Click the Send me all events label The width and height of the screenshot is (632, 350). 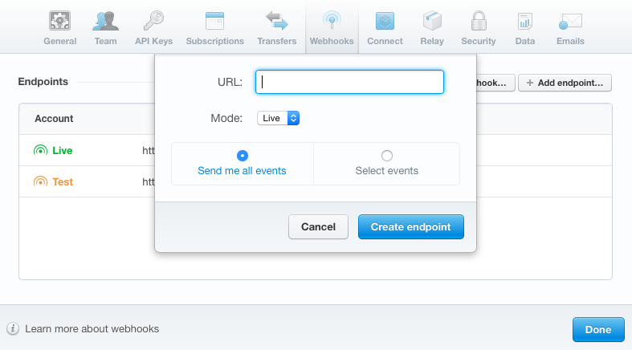point(242,171)
